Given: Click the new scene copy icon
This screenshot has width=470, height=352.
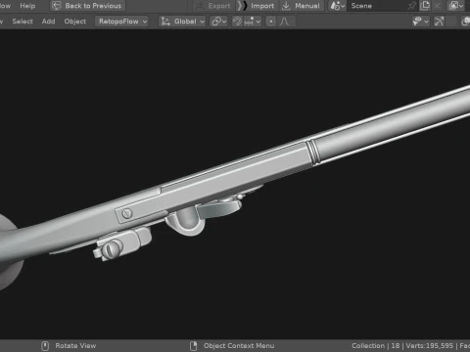Looking at the screenshot, I should 425,6.
